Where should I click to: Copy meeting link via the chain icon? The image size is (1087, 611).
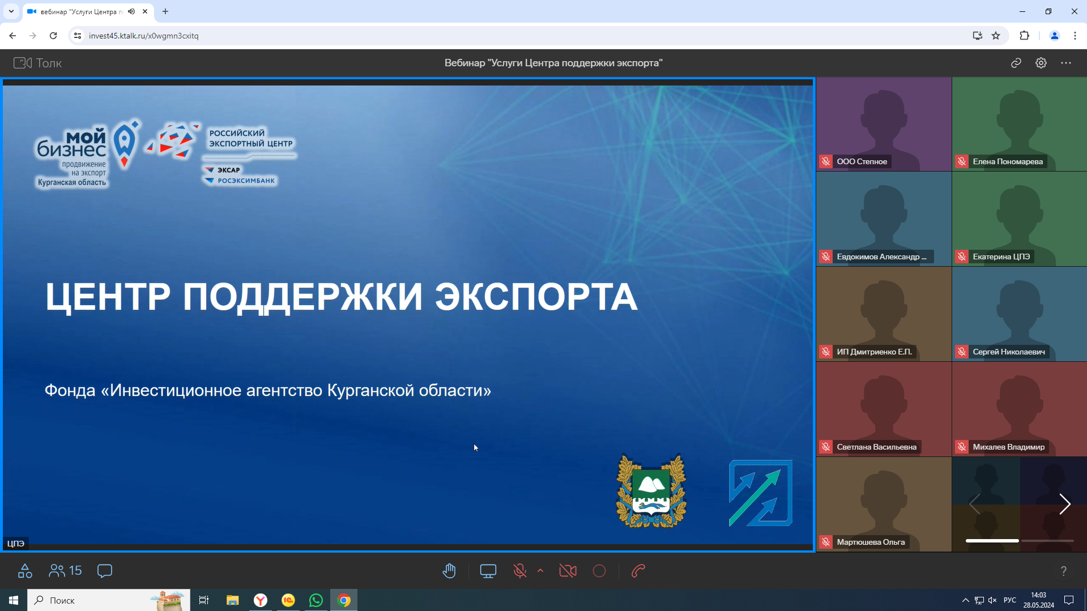(x=1016, y=63)
